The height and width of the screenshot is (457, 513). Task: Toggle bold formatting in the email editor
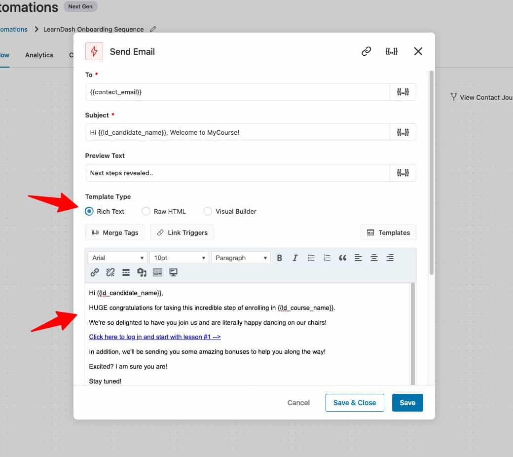[280, 258]
